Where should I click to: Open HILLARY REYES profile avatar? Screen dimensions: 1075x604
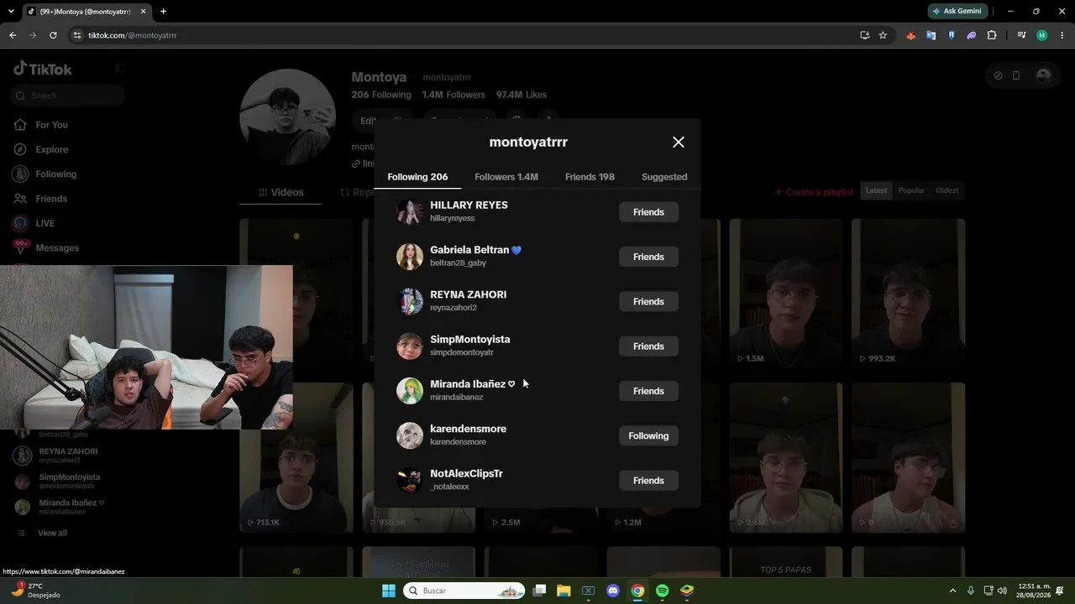410,212
